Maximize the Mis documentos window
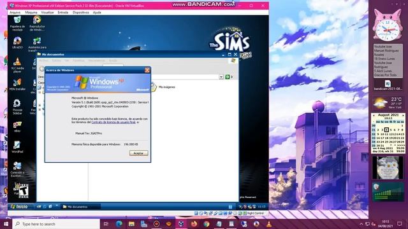 coord(229,55)
